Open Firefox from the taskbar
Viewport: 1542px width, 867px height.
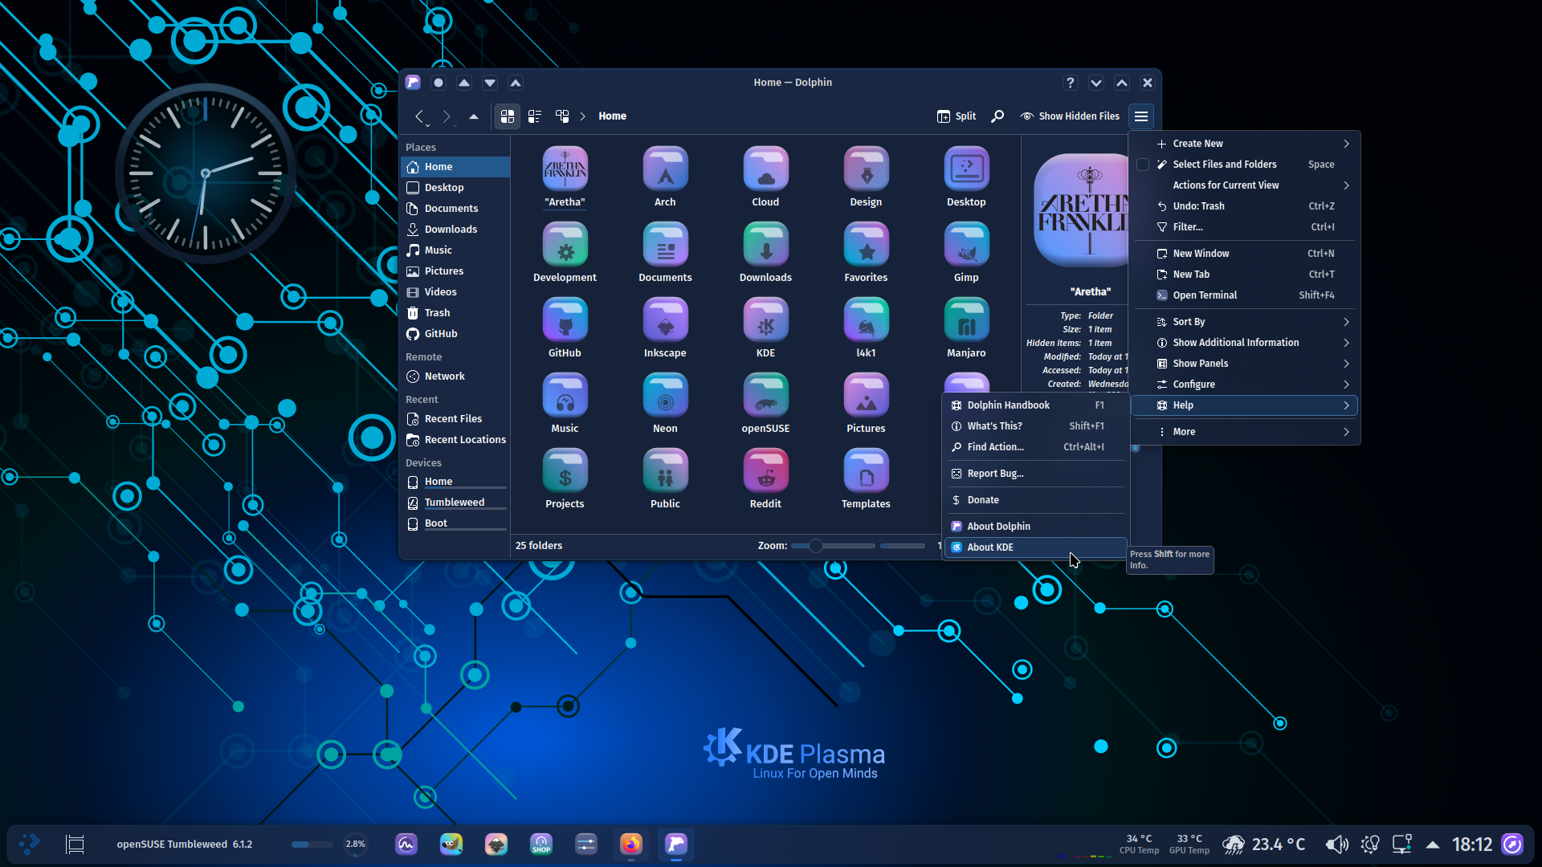(631, 844)
